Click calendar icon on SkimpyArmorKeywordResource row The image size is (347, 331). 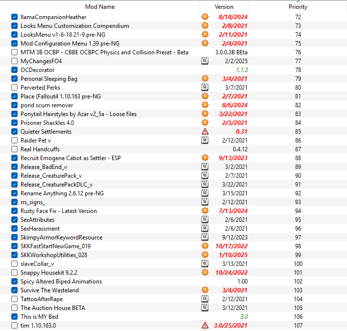click(x=205, y=237)
